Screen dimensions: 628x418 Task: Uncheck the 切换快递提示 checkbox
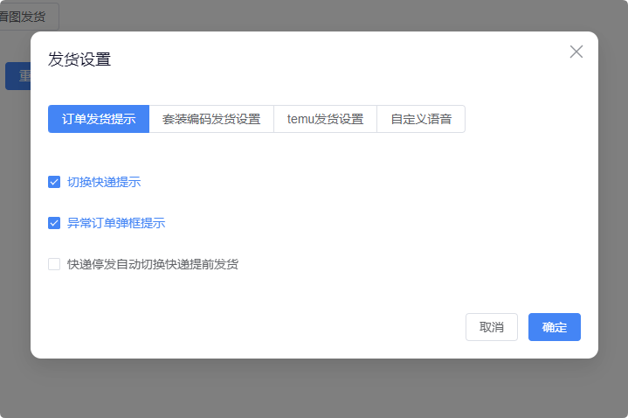coord(54,183)
